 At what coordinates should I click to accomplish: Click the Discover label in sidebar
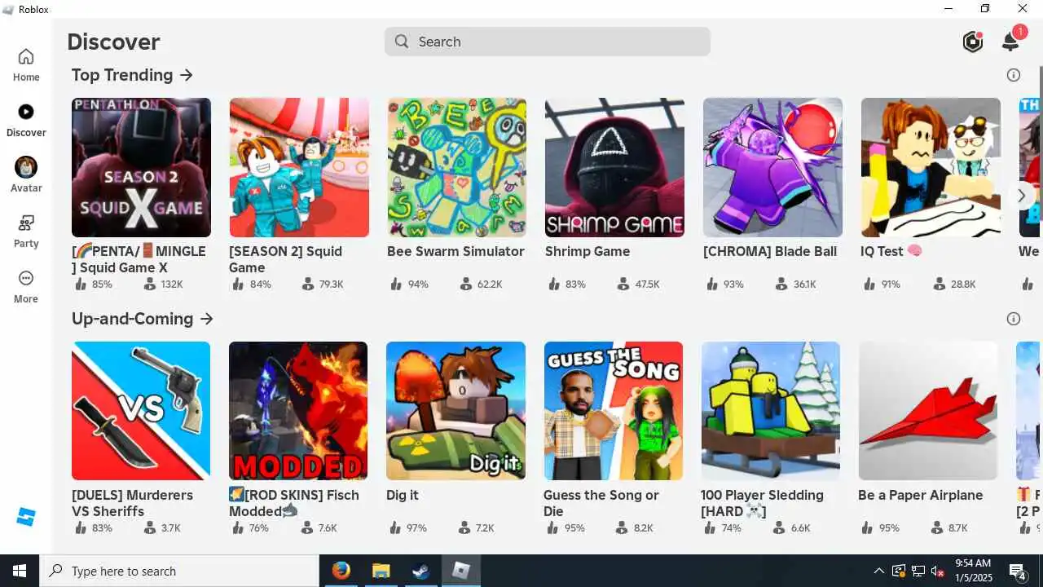26,133
